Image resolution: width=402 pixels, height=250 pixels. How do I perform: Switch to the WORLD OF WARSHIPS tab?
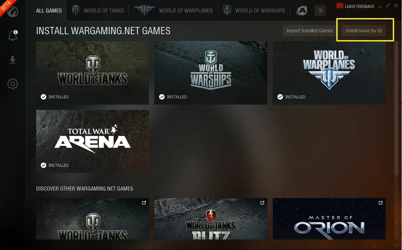(254, 11)
